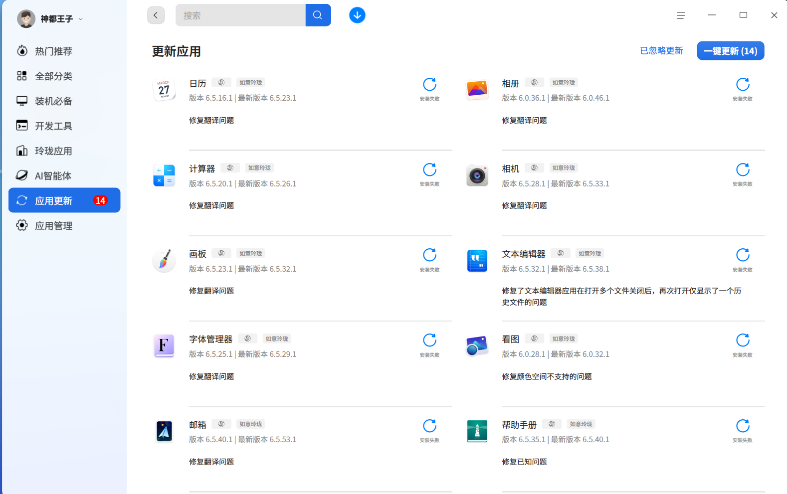
Task: Click the 相册 album app icon
Action: click(x=477, y=90)
